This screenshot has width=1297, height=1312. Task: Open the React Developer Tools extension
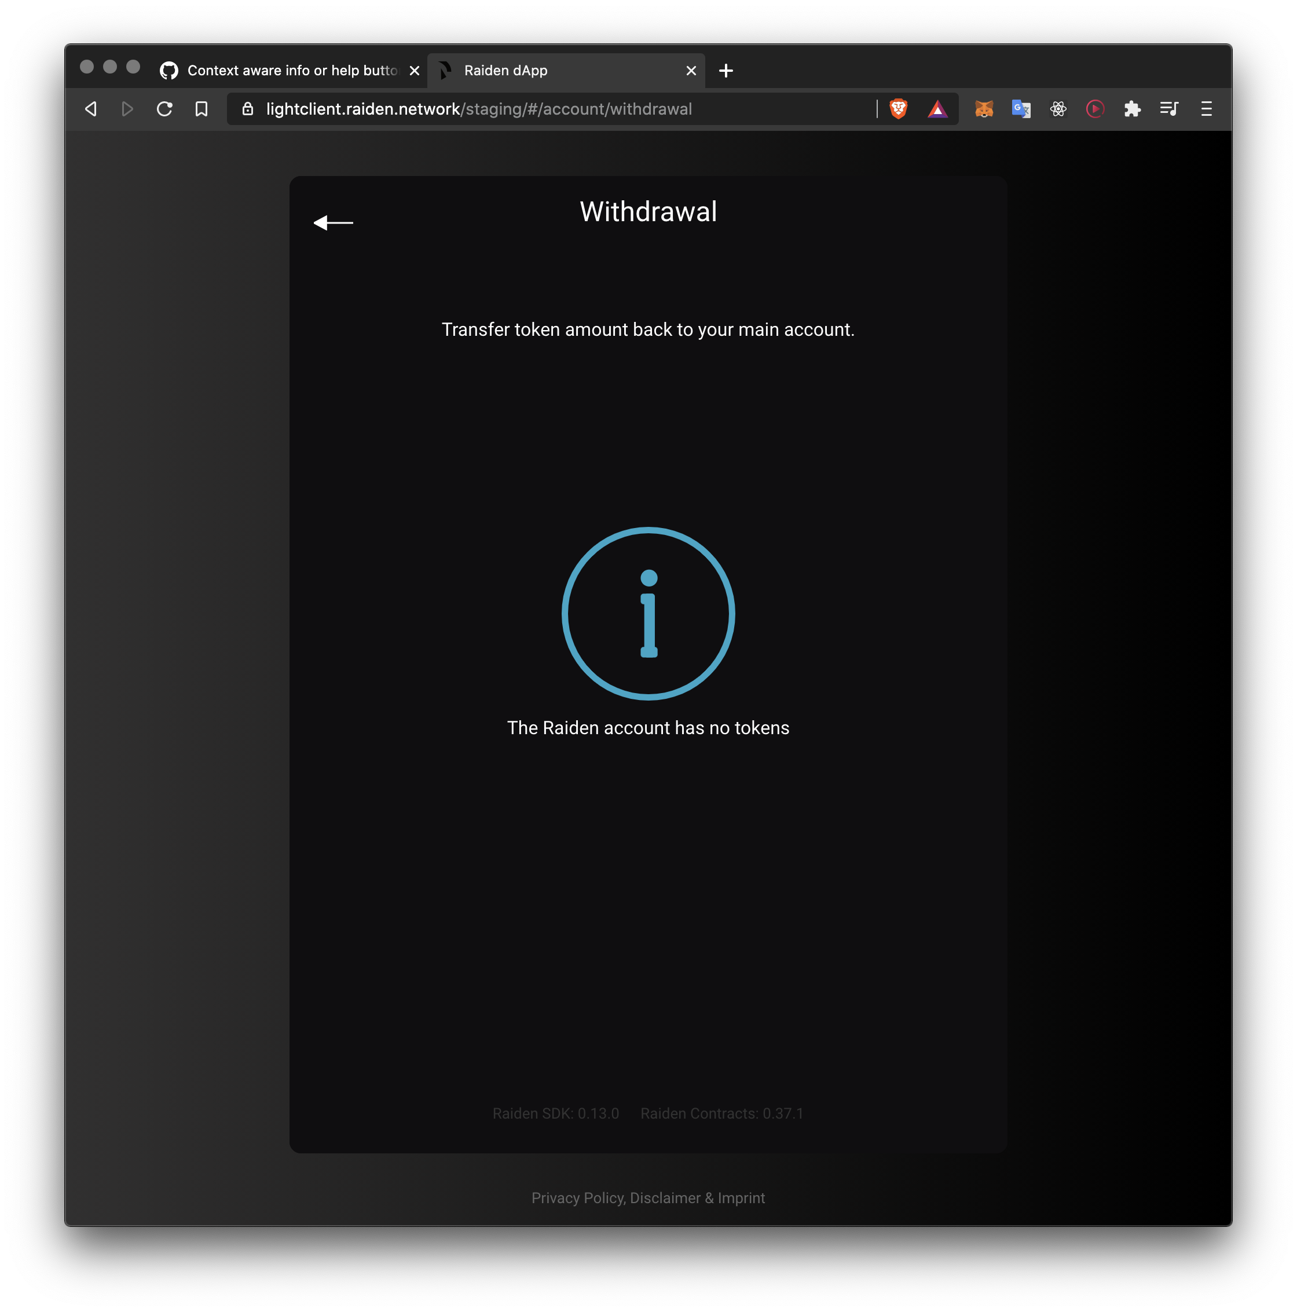point(1058,109)
